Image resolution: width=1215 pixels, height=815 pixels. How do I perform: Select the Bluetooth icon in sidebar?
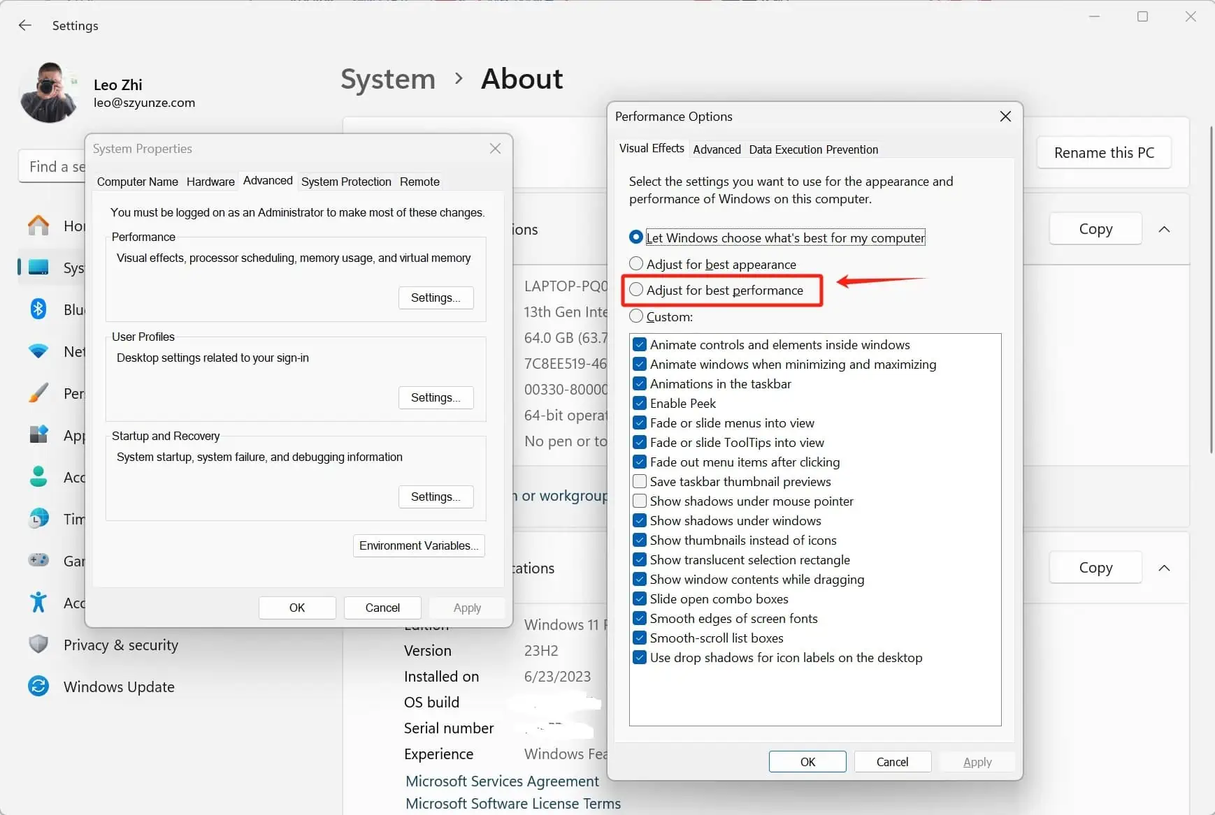[38, 309]
